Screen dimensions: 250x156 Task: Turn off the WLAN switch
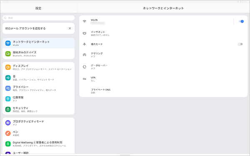[241, 21]
